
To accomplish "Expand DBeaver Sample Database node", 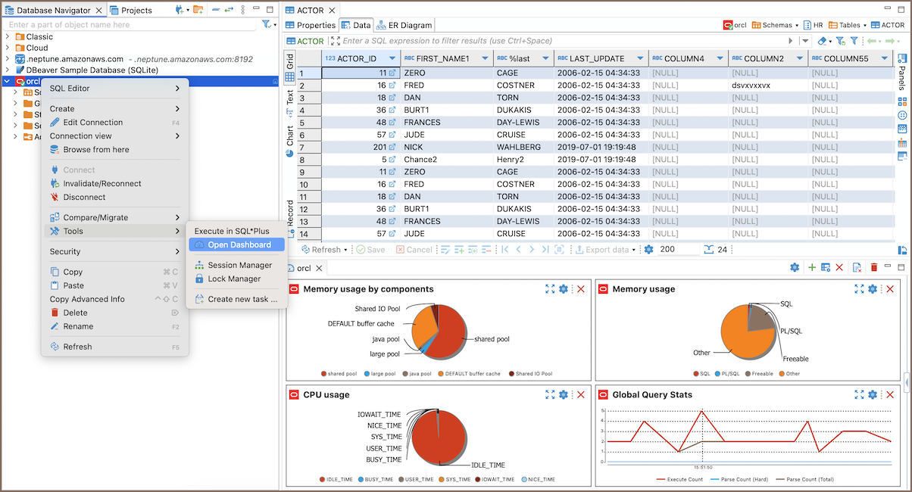I will [x=8, y=70].
